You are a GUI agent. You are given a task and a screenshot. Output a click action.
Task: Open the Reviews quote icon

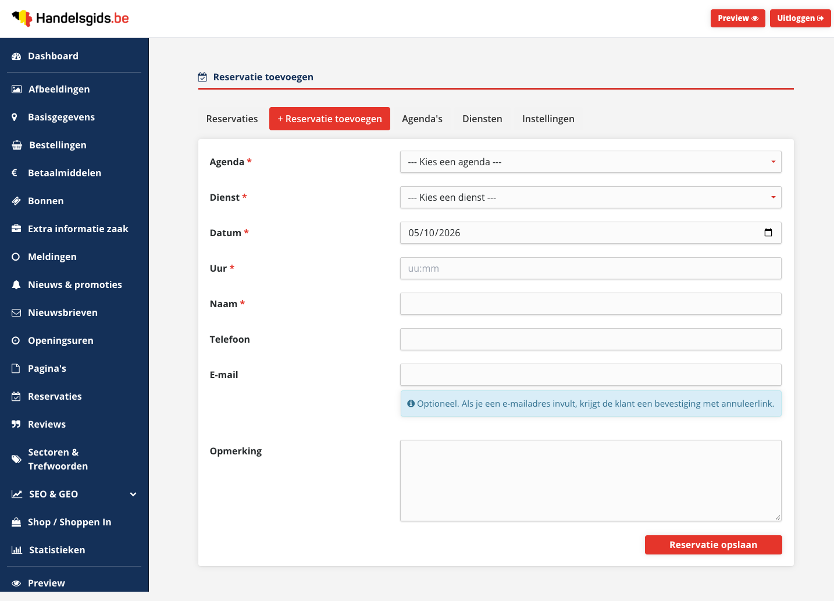[16, 424]
